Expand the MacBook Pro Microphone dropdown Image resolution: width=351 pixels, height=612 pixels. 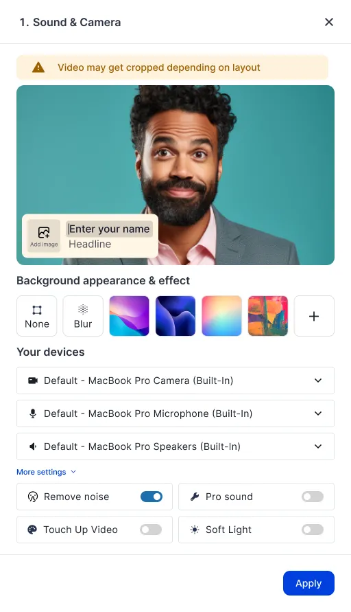coord(175,413)
